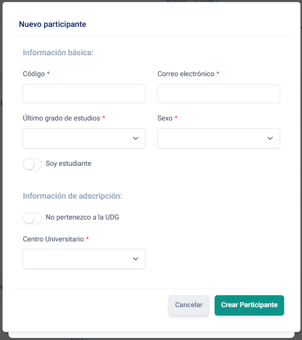
Task: Click the No pertenezco a la UDG label
Action: click(82, 217)
